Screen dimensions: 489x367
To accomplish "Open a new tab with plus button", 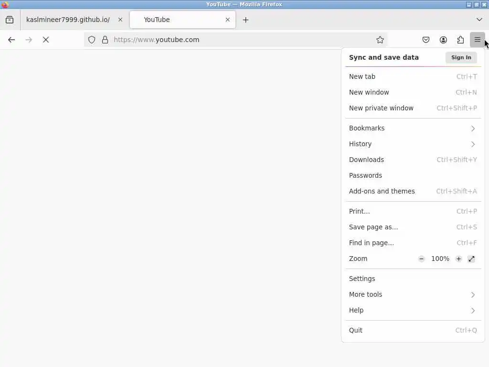I will tap(246, 20).
